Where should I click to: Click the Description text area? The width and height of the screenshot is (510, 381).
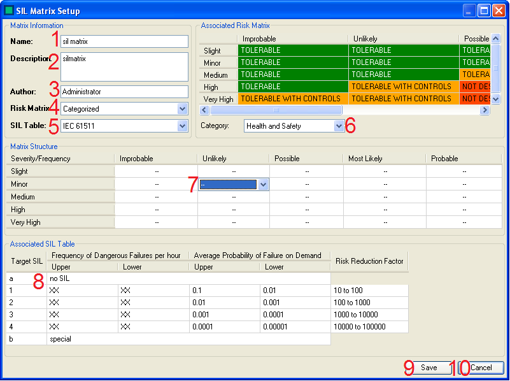point(124,66)
